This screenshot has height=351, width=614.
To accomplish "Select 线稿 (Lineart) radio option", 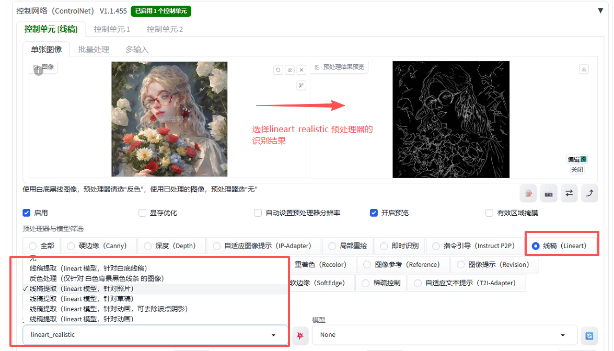I will click(x=561, y=245).
